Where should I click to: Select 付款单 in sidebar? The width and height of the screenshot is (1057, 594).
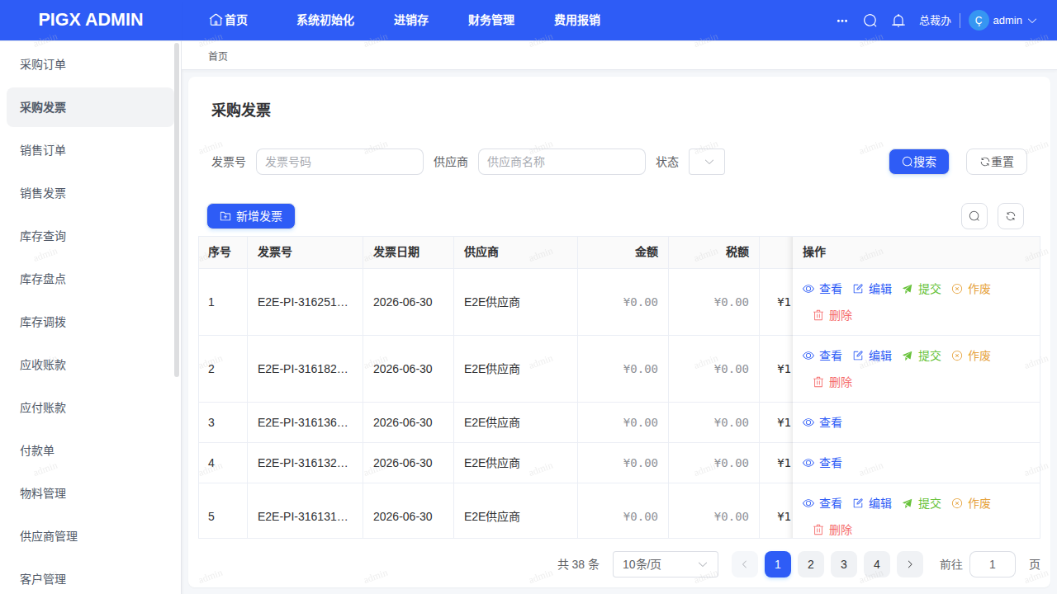(90, 450)
